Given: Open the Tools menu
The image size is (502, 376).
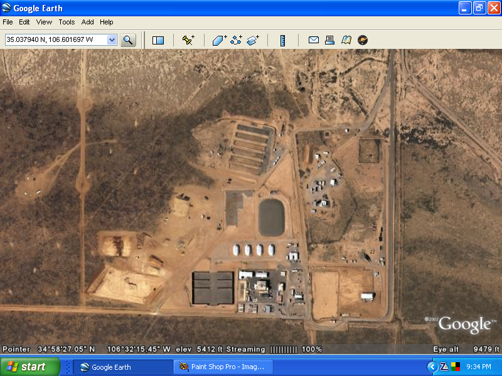Looking at the screenshot, I should [x=67, y=22].
